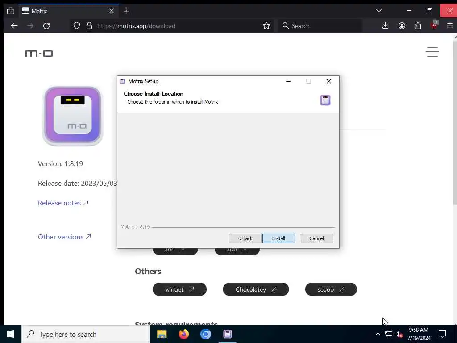Click the Release date text

click(x=78, y=184)
